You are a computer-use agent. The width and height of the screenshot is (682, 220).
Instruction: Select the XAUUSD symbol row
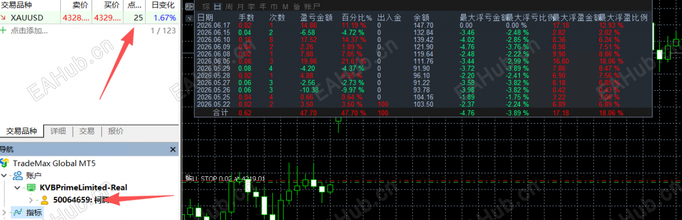click(89, 18)
